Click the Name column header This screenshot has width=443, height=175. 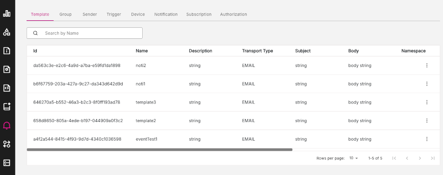tap(142, 51)
